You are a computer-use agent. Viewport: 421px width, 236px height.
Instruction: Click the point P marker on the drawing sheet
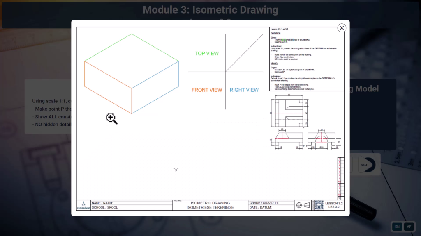176,169
